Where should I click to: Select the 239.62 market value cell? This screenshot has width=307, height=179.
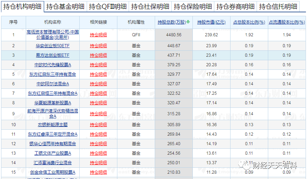click(x=211, y=35)
